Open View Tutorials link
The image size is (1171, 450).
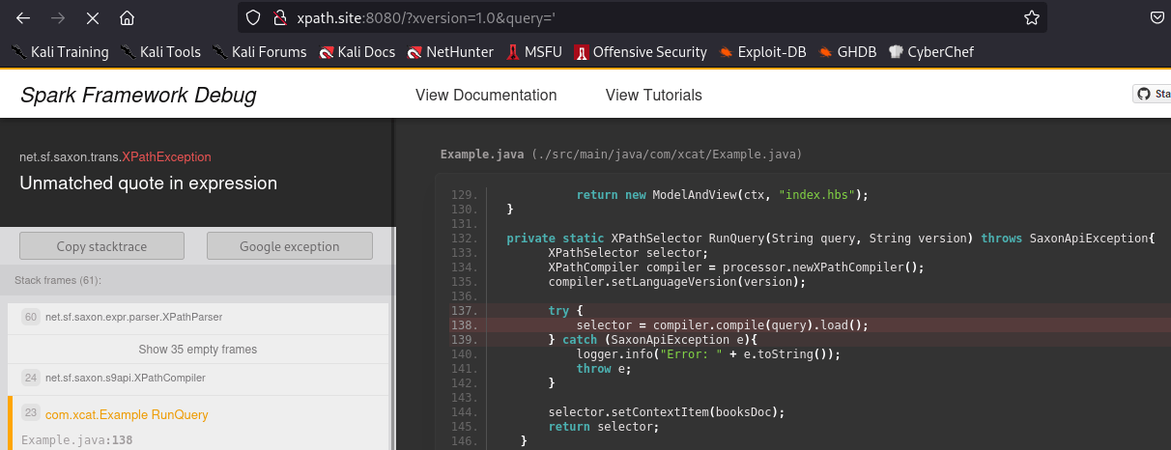(x=654, y=95)
